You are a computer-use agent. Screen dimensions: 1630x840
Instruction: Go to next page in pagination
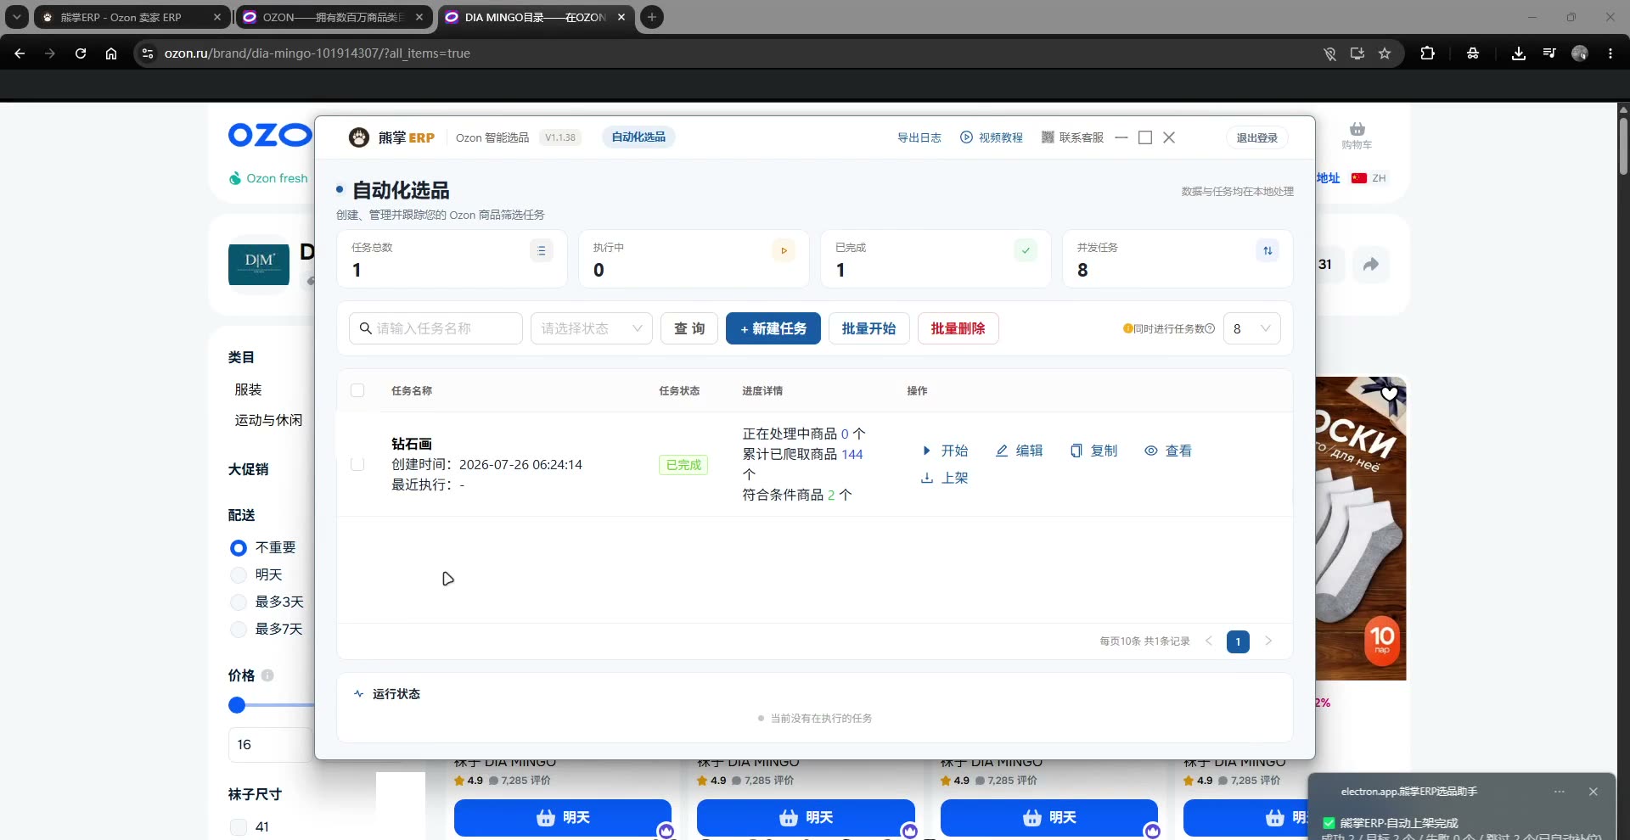(1268, 641)
